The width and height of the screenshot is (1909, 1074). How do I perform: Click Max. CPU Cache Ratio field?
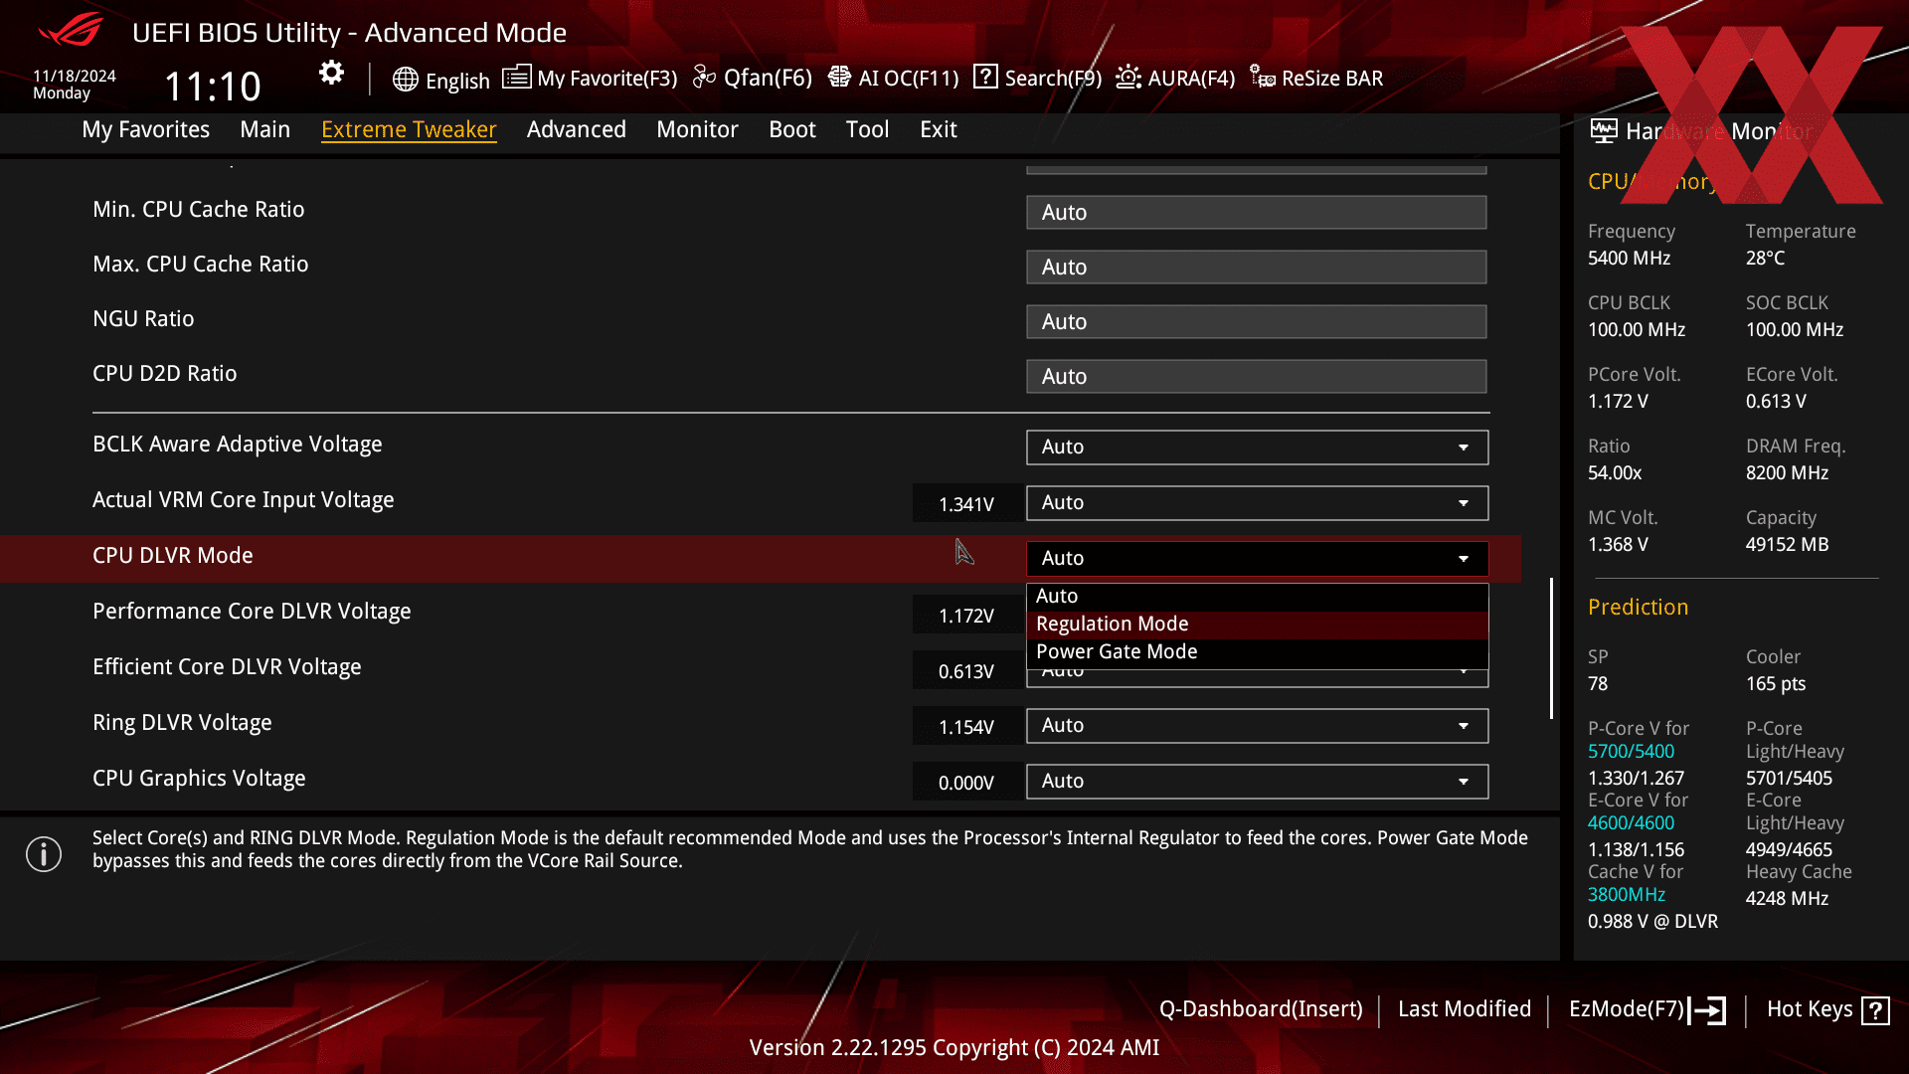coord(1257,267)
